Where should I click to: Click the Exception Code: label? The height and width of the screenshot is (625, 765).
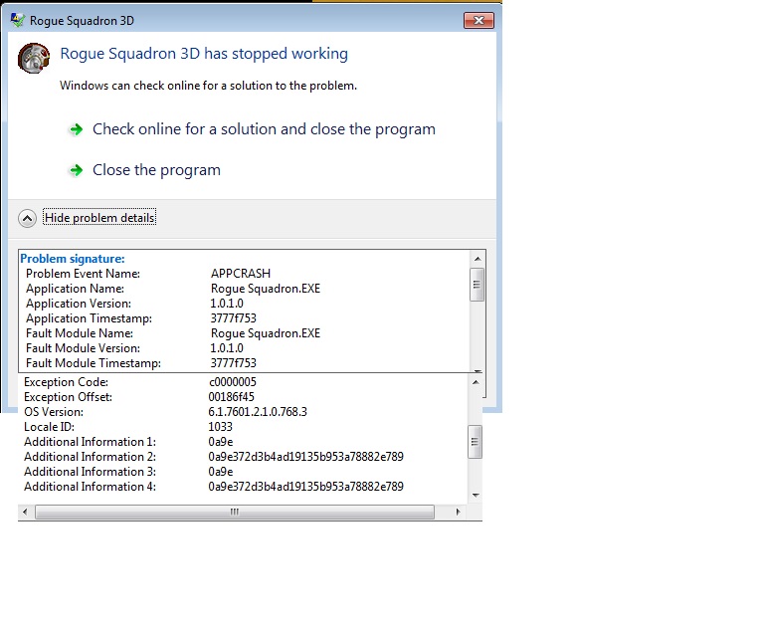point(67,382)
